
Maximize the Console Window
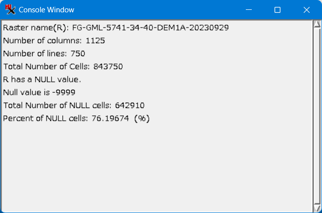point(277,10)
